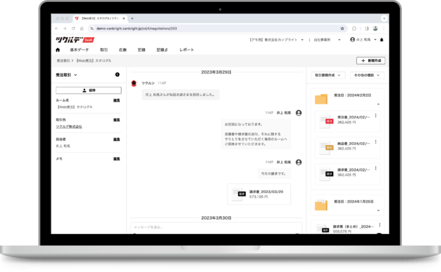Screen dimensions: 441x272
Task: Bookmark the page with the star icon
Action: pos(342,28)
